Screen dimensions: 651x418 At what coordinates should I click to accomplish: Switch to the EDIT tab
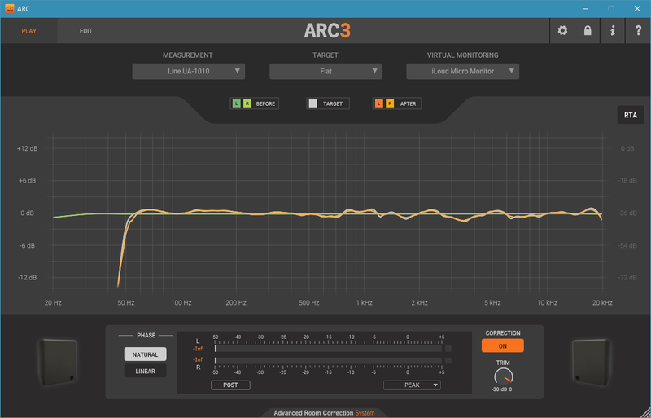(86, 31)
